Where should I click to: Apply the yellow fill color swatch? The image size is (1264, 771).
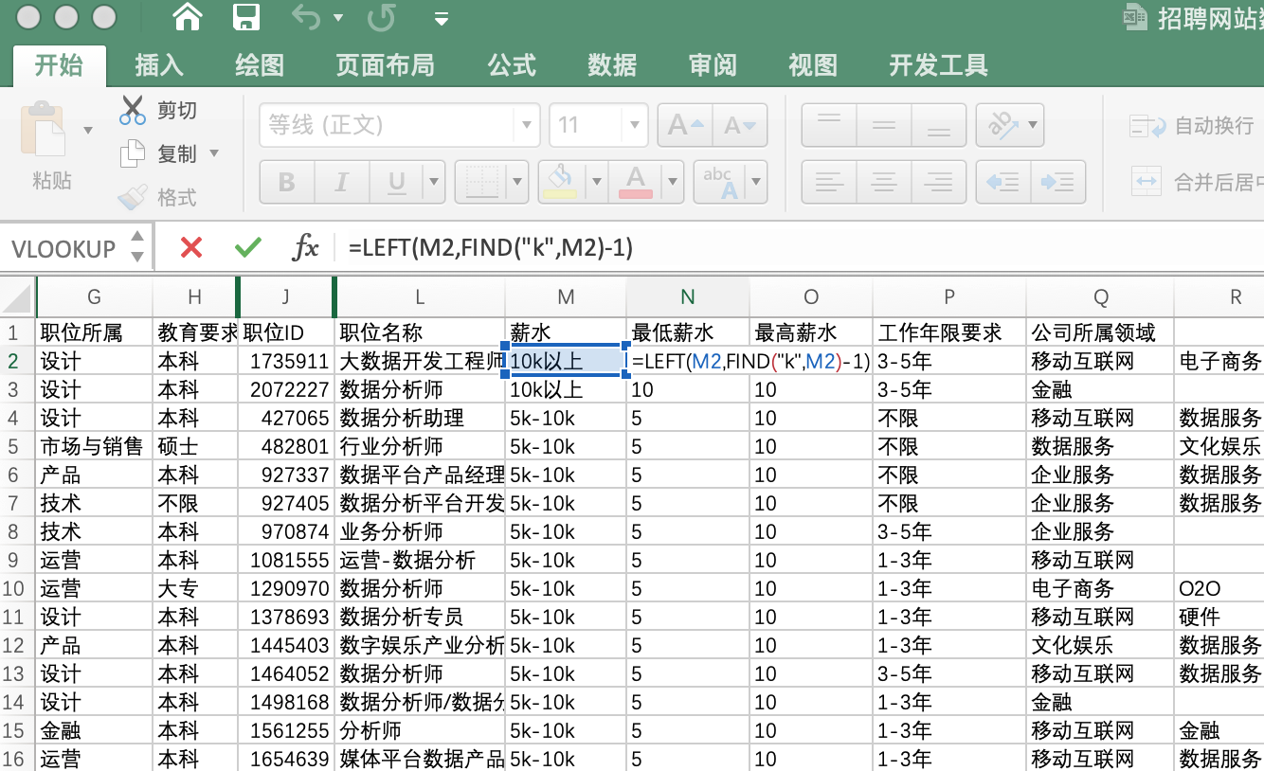[560, 180]
